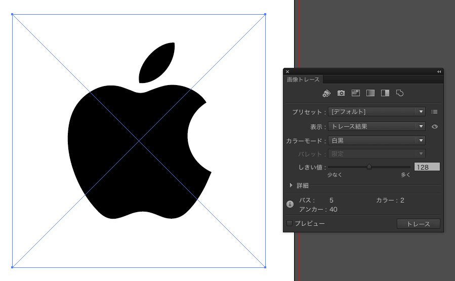Click bottom-right bounding box anchor handle

coord(265,267)
